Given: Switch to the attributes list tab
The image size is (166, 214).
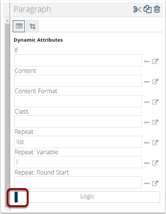Looking at the screenshot, I should [x=19, y=26].
